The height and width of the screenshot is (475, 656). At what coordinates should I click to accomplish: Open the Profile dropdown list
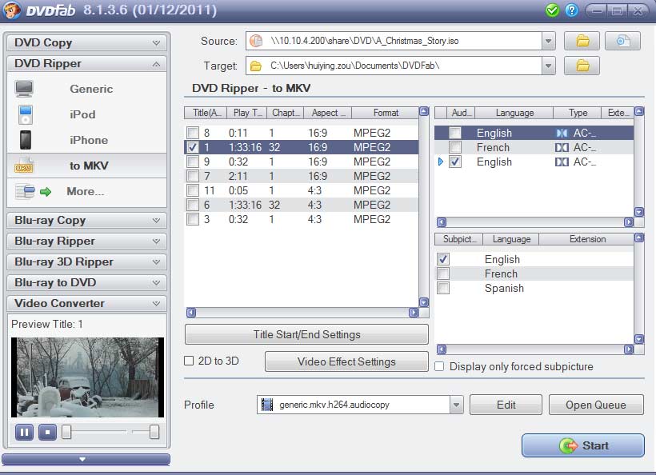pos(456,405)
